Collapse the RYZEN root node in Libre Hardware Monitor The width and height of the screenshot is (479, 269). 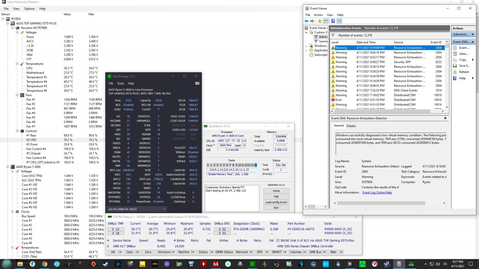pyautogui.click(x=3, y=19)
